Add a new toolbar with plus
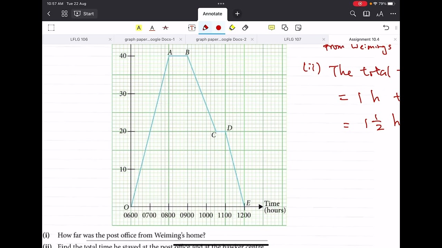The height and width of the screenshot is (248, 442). (x=237, y=14)
